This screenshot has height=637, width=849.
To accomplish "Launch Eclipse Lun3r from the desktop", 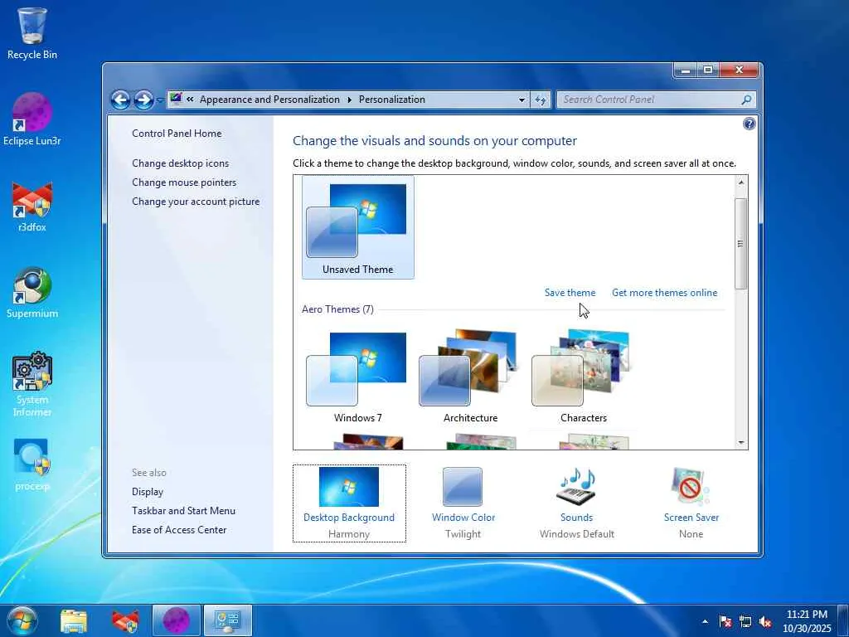I will pyautogui.click(x=32, y=119).
